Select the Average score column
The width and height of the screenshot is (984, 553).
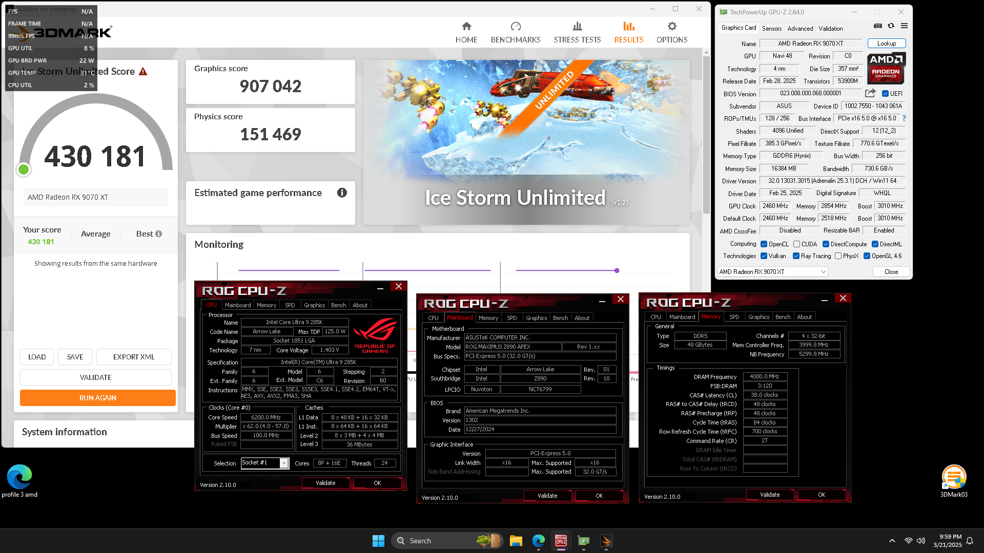tap(95, 234)
